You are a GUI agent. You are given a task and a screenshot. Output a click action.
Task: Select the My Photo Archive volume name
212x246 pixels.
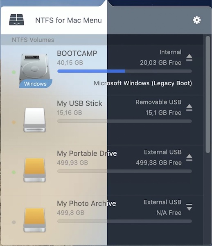point(86,203)
